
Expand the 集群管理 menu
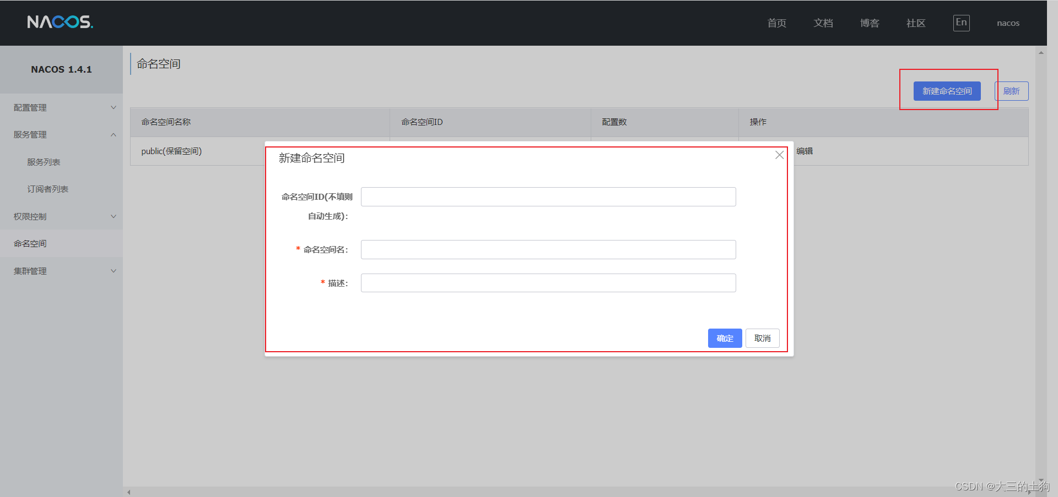tap(61, 271)
